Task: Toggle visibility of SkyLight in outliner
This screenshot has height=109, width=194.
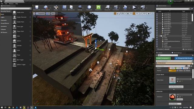Action: (157, 34)
